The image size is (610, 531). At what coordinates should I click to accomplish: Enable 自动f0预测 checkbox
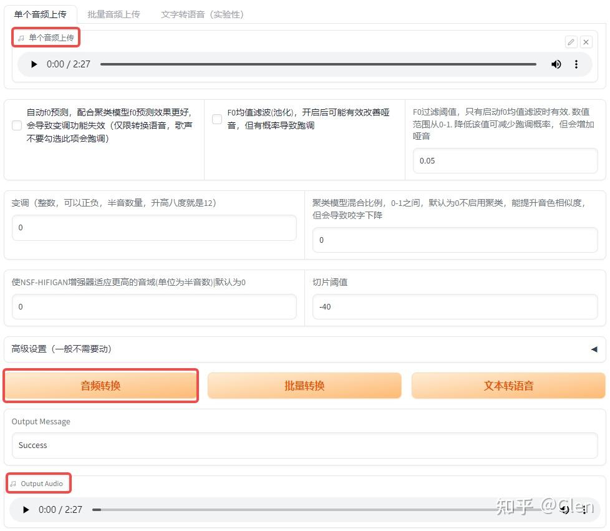tap(17, 125)
